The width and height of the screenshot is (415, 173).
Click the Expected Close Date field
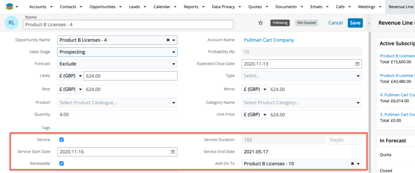point(302,63)
